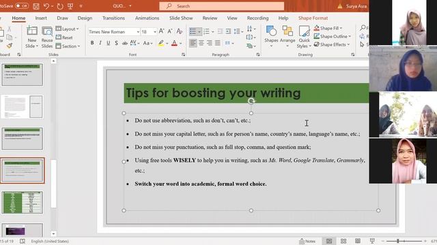Open the Shape Effects dropdown
The image size is (437, 245).
[332, 44]
